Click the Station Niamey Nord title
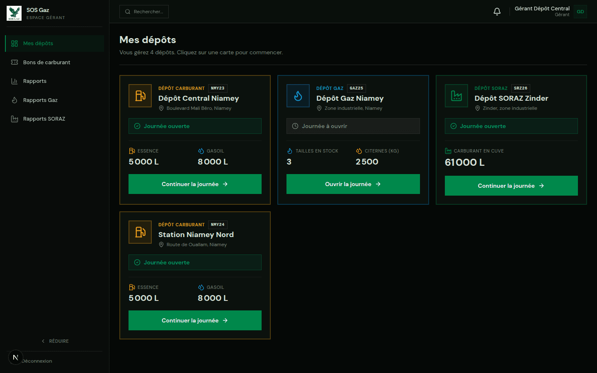 point(196,235)
